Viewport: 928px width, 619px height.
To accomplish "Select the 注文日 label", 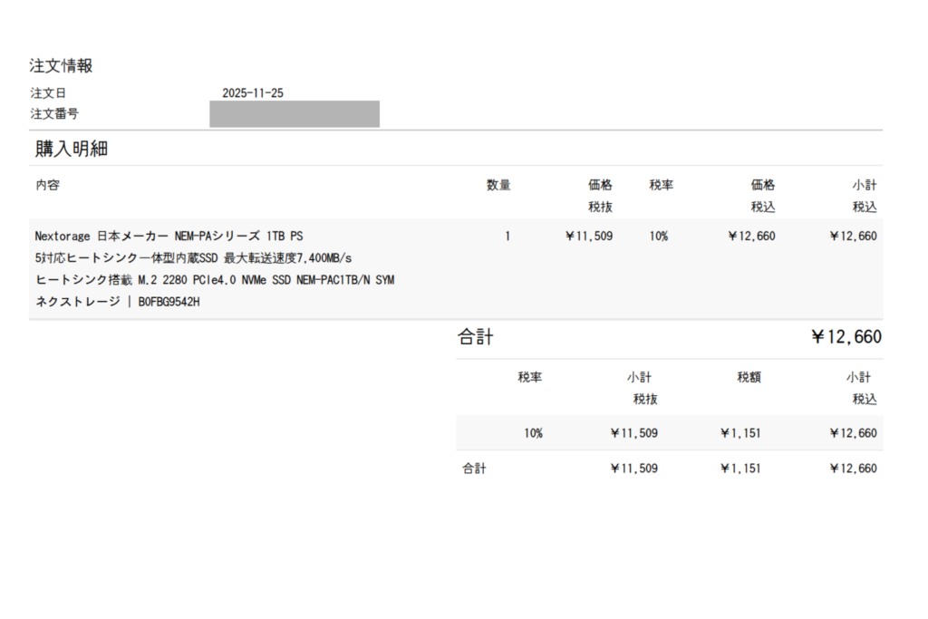I will [x=48, y=93].
